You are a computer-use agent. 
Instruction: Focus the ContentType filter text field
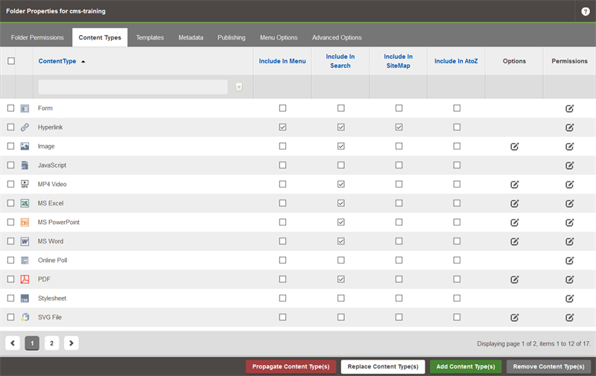(133, 87)
